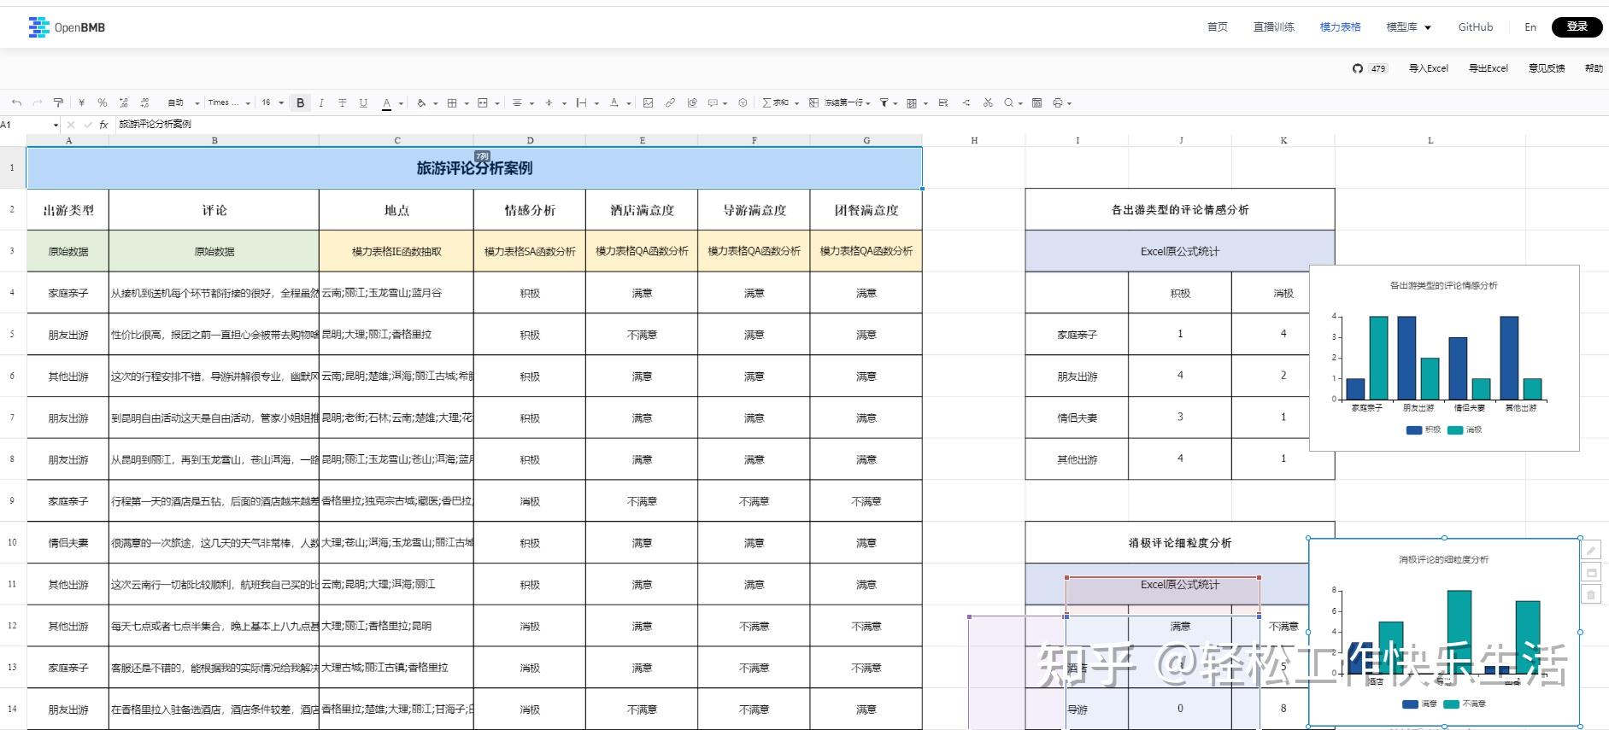
Task: Toggle underline formatting
Action: tap(363, 102)
